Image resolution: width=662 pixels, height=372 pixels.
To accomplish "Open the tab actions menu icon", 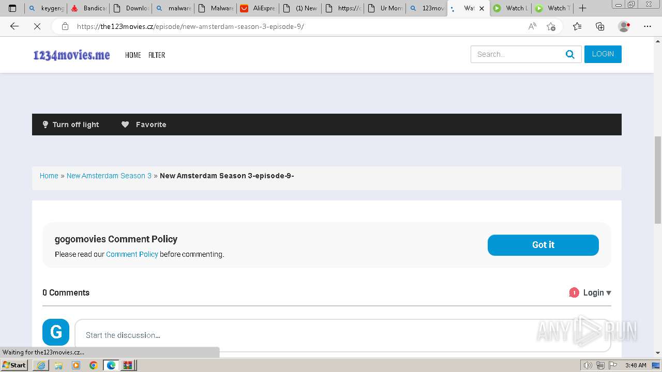I will pyautogui.click(x=12, y=8).
